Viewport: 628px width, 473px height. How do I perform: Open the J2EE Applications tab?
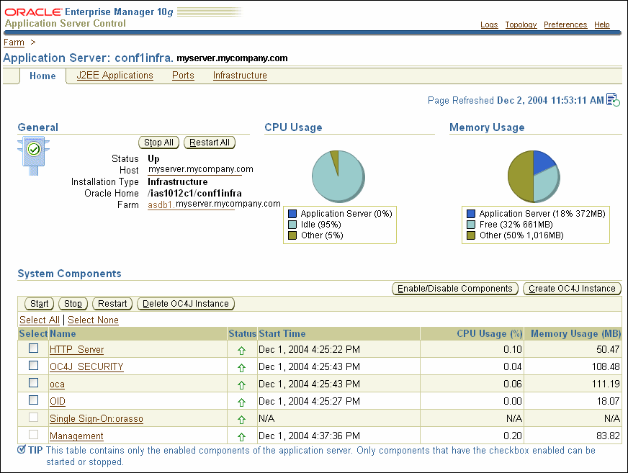point(115,76)
